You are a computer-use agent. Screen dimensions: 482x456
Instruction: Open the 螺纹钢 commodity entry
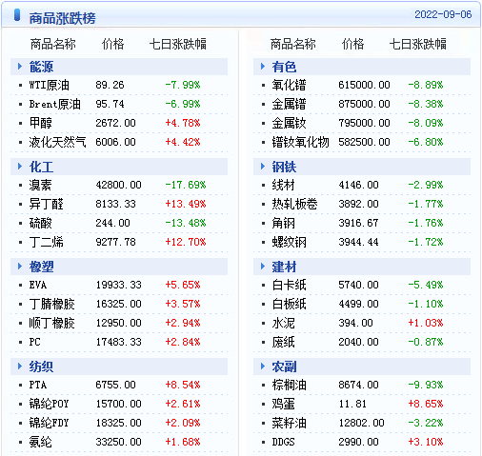click(x=289, y=242)
